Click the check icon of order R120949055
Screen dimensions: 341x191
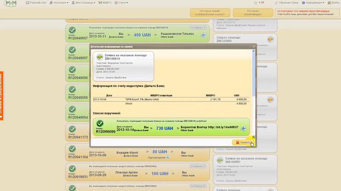[72, 90]
